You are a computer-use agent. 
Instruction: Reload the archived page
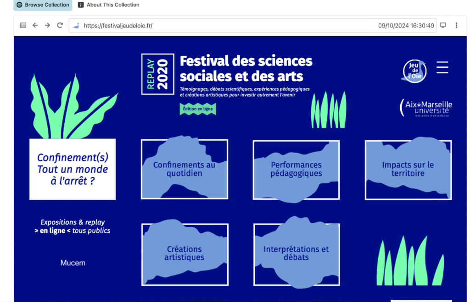(60, 26)
